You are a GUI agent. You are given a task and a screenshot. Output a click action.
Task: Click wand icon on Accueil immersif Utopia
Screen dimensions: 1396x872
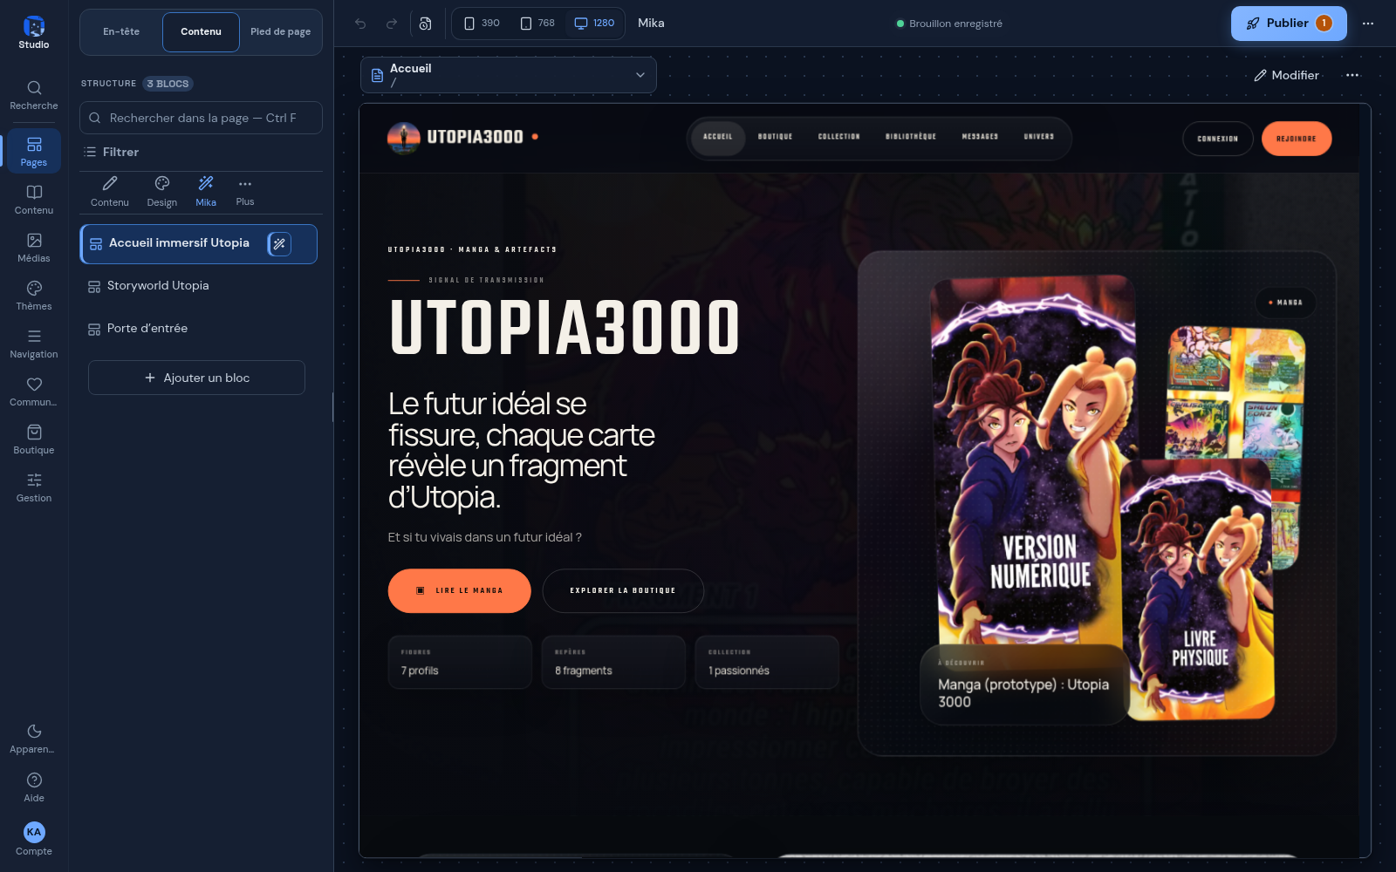click(279, 244)
